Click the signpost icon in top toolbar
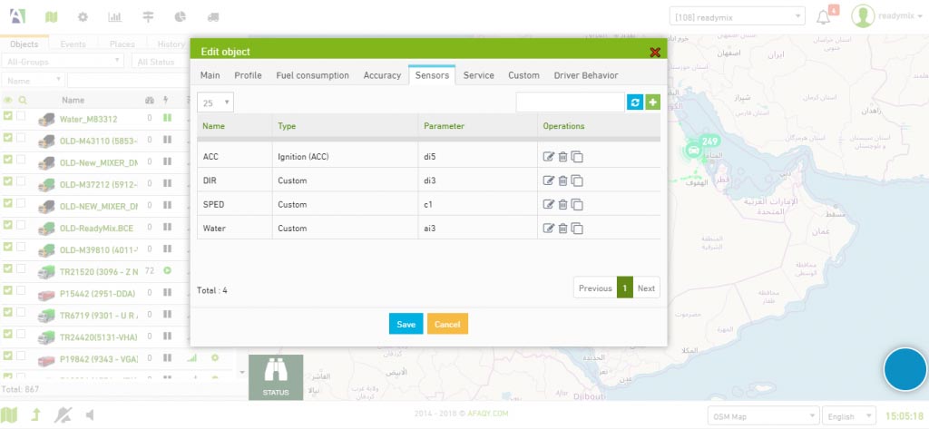 coord(148,17)
